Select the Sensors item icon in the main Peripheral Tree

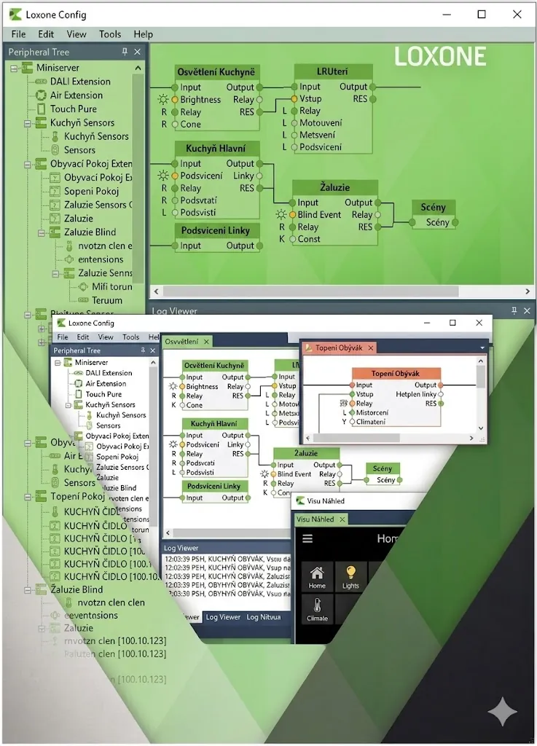(x=55, y=150)
